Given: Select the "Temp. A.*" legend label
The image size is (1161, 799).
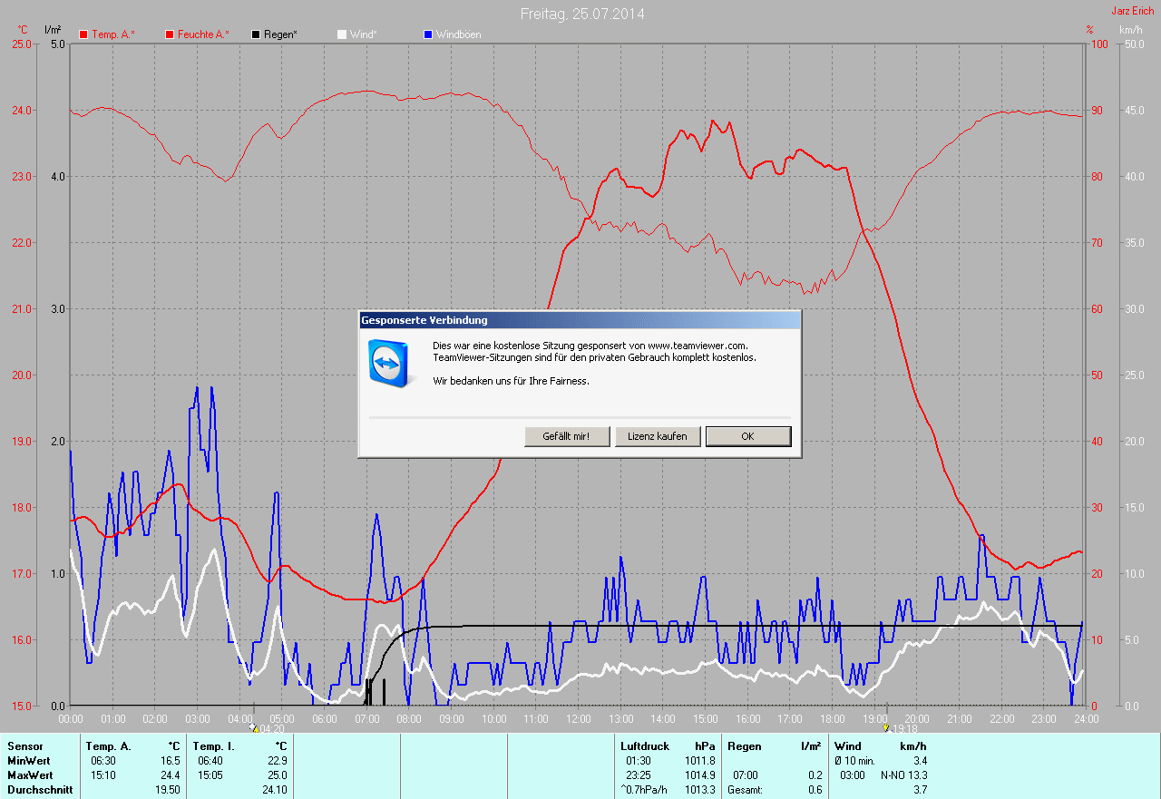Looking at the screenshot, I should point(113,34).
